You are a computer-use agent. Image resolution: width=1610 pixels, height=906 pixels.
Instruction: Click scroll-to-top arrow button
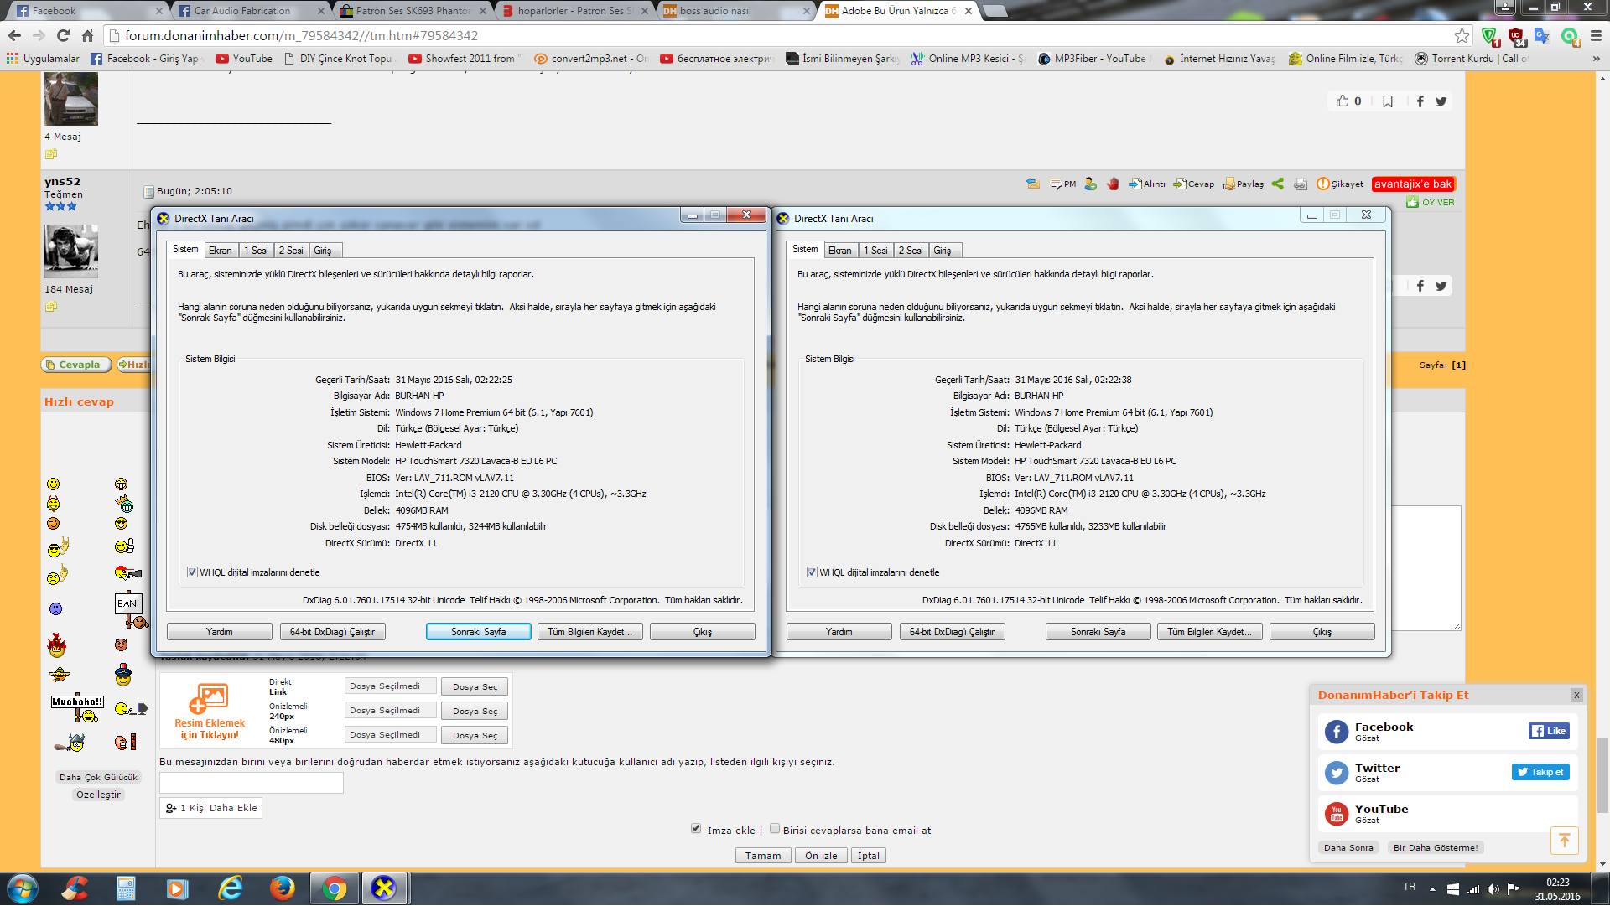[x=1565, y=840]
